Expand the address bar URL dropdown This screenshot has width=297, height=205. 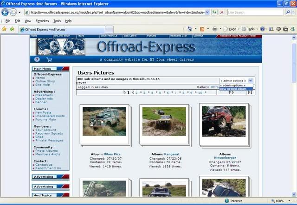[x=207, y=12]
